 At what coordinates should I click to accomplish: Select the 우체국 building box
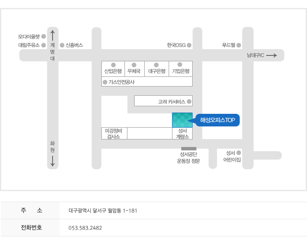click(x=134, y=68)
